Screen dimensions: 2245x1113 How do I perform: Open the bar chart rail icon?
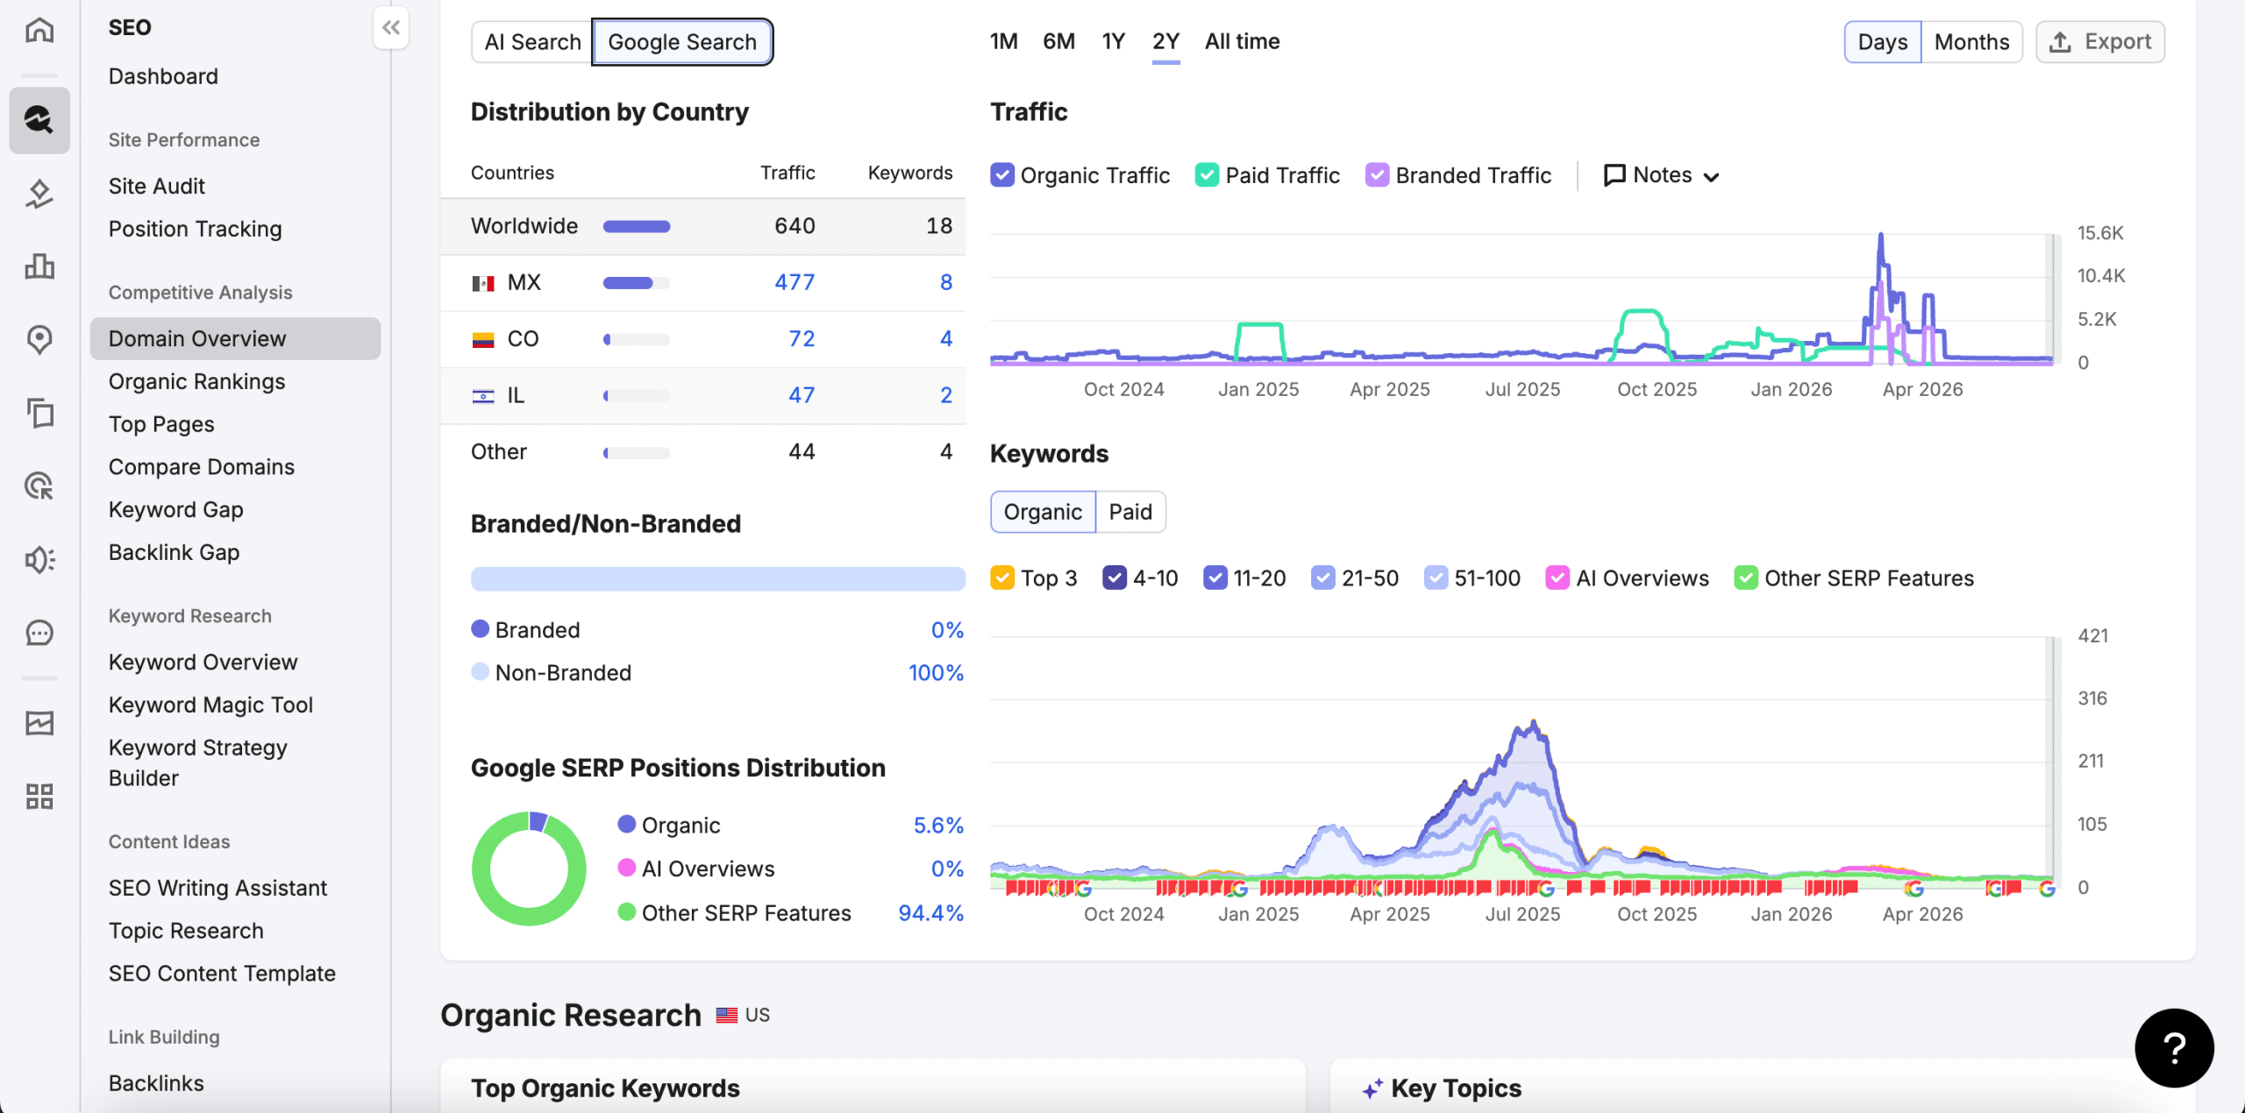point(39,266)
